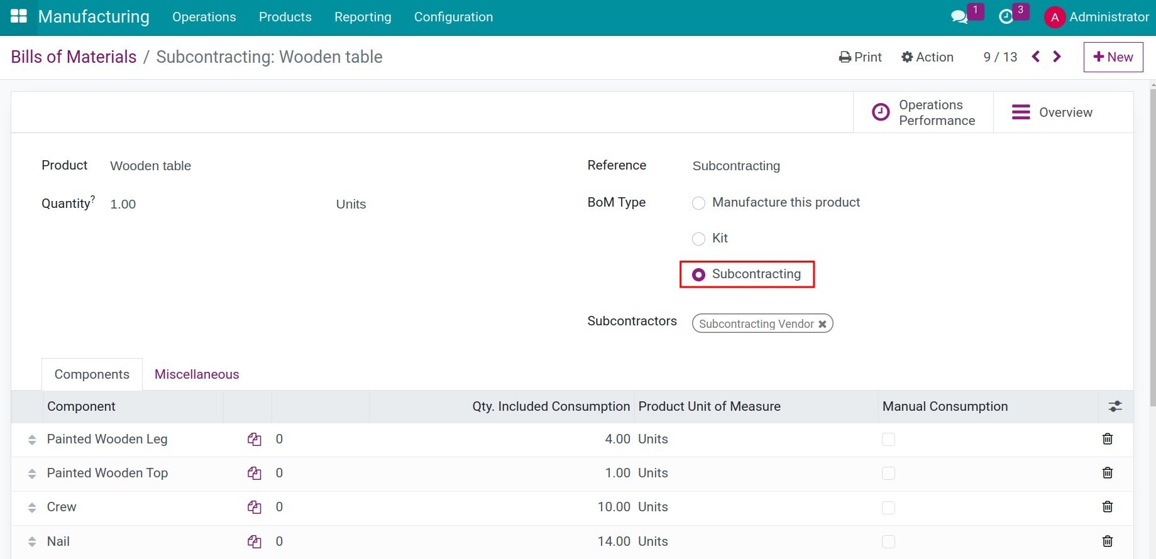
Task: Click the Quantity field 1.00
Action: click(x=123, y=204)
